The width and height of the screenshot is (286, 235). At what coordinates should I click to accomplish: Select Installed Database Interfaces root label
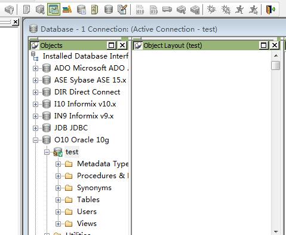click(x=85, y=56)
